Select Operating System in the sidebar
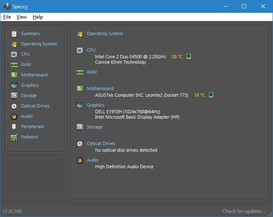The height and width of the screenshot is (217, 273). pos(39,44)
